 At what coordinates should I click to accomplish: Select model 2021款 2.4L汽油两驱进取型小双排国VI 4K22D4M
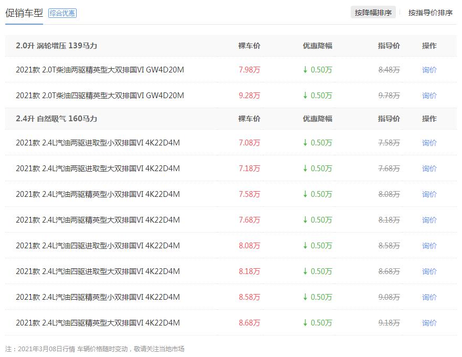point(98,143)
